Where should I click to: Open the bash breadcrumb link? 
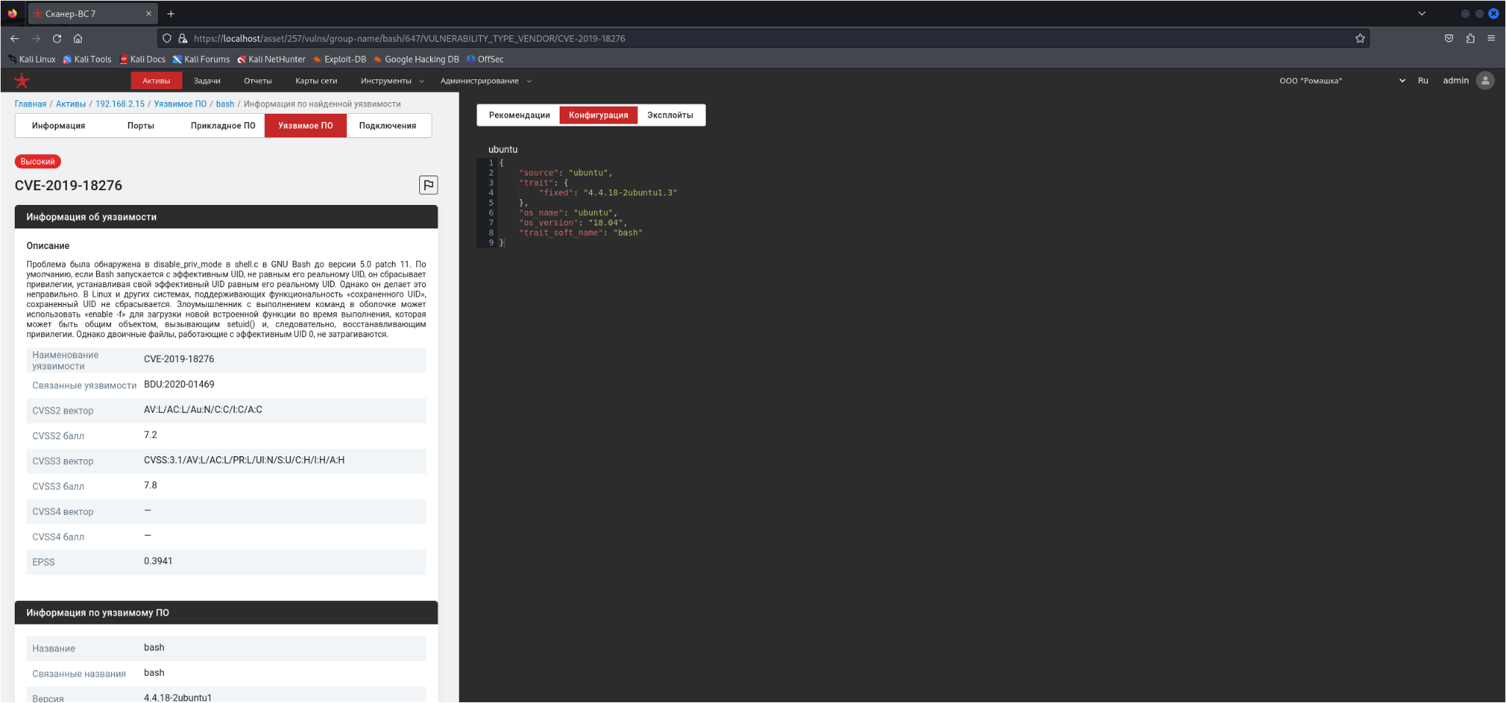pyautogui.click(x=225, y=104)
